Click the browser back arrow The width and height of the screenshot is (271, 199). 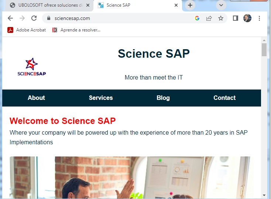coord(10,18)
